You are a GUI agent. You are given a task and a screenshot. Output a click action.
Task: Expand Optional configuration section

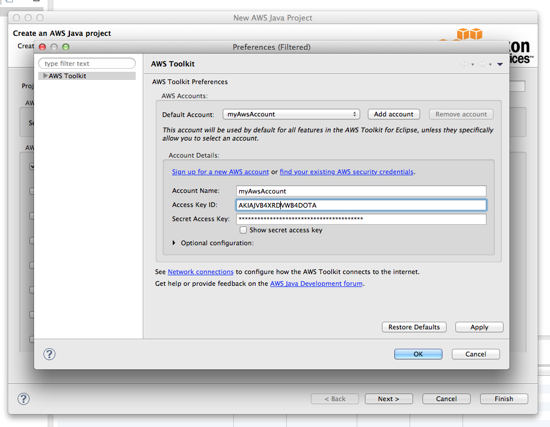point(174,243)
